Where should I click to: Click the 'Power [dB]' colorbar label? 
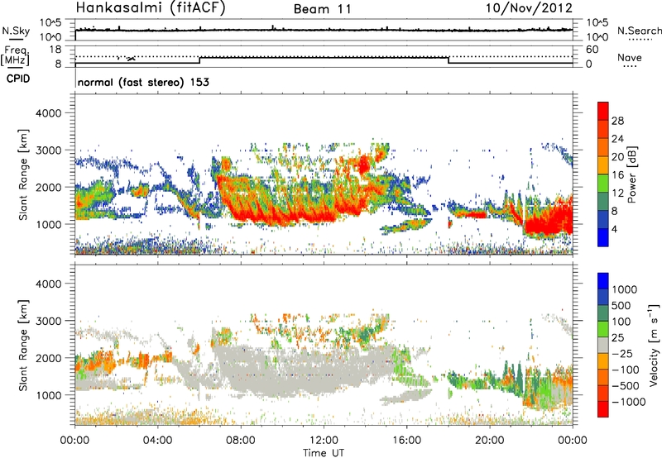coord(631,174)
